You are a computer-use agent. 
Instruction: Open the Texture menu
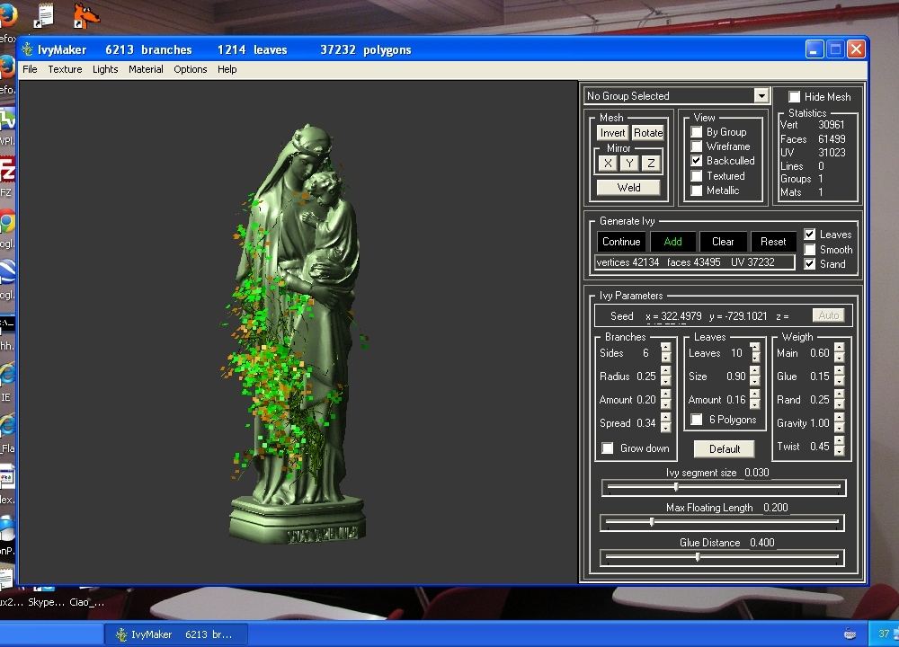(65, 69)
